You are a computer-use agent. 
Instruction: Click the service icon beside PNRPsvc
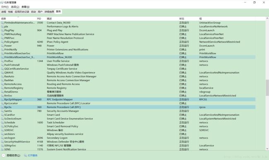point(2,38)
